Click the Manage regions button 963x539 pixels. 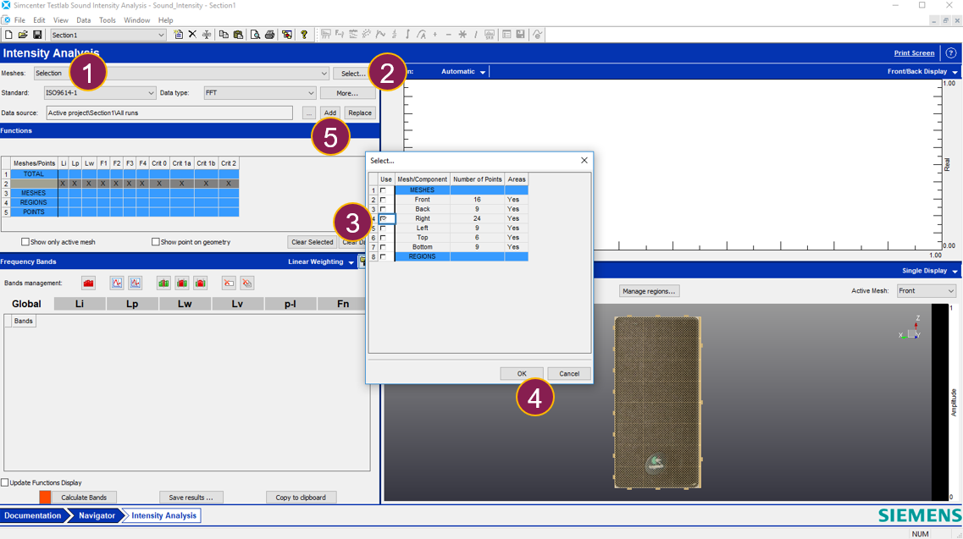coord(649,291)
